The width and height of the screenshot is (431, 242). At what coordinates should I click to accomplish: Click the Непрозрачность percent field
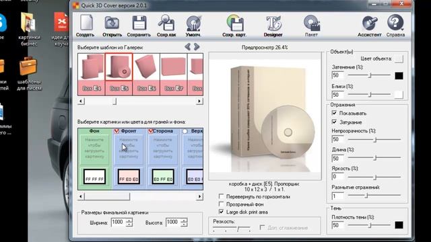(x=338, y=139)
